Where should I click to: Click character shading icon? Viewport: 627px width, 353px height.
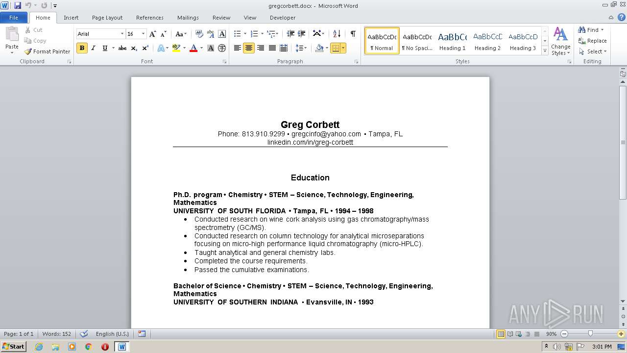211,48
